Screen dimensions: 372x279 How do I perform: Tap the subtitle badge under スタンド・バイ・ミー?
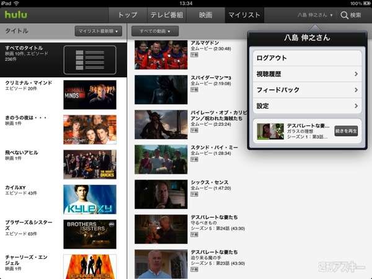194,159
